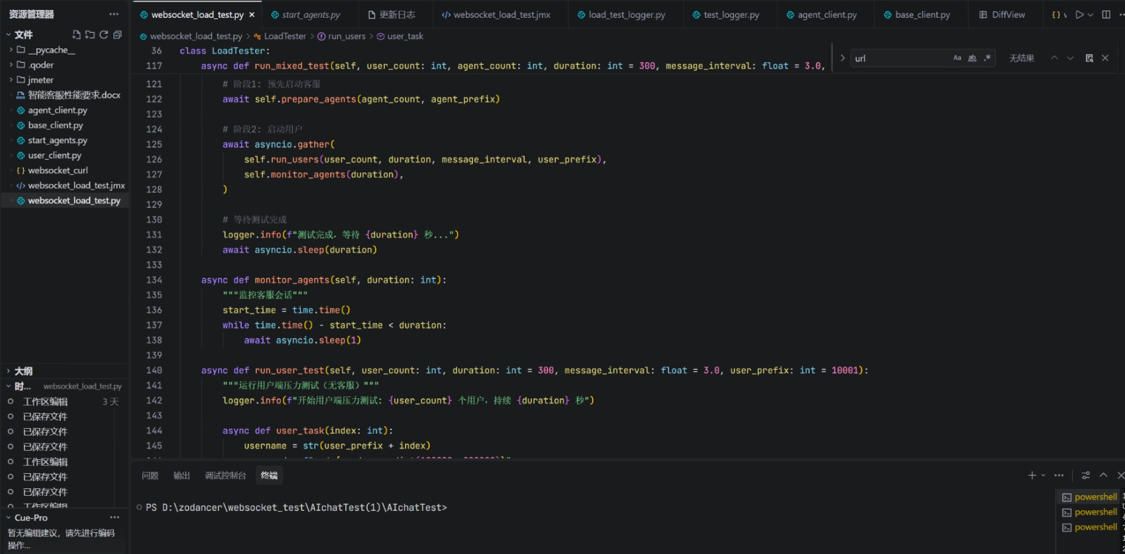This screenshot has width=1125, height=554.
Task: Open the new terminal profile dropdown
Action: coord(1043,475)
